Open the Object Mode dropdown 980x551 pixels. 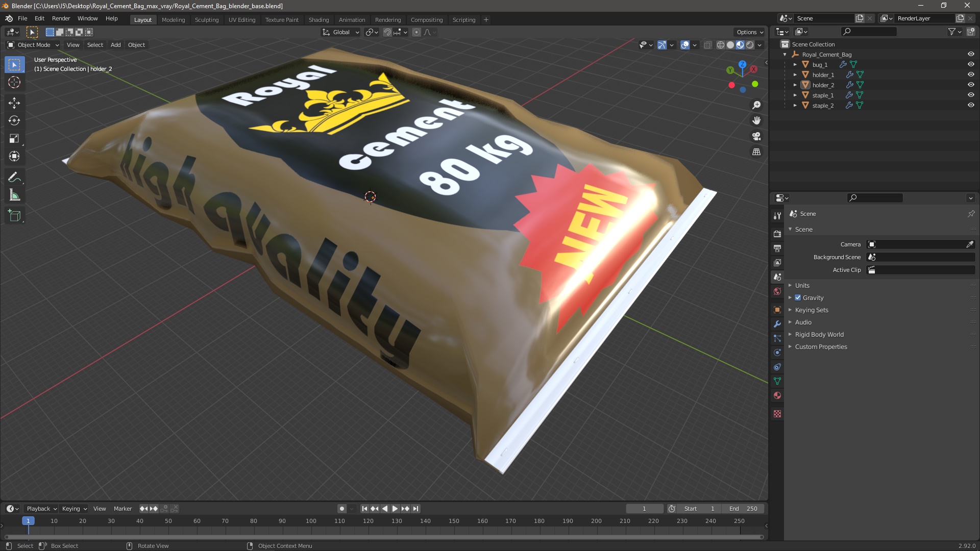33,45
